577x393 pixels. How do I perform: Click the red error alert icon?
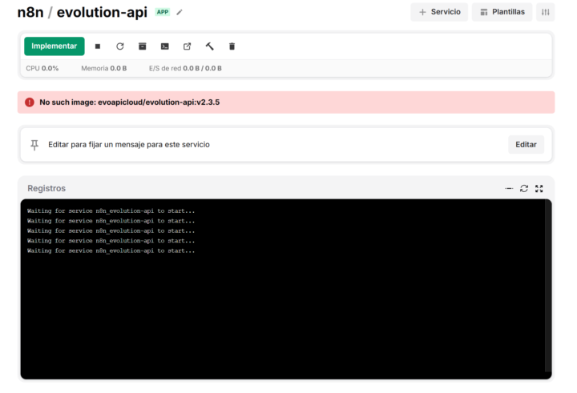(x=30, y=102)
